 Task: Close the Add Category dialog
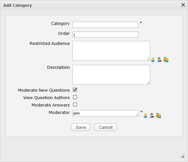click(183, 5)
